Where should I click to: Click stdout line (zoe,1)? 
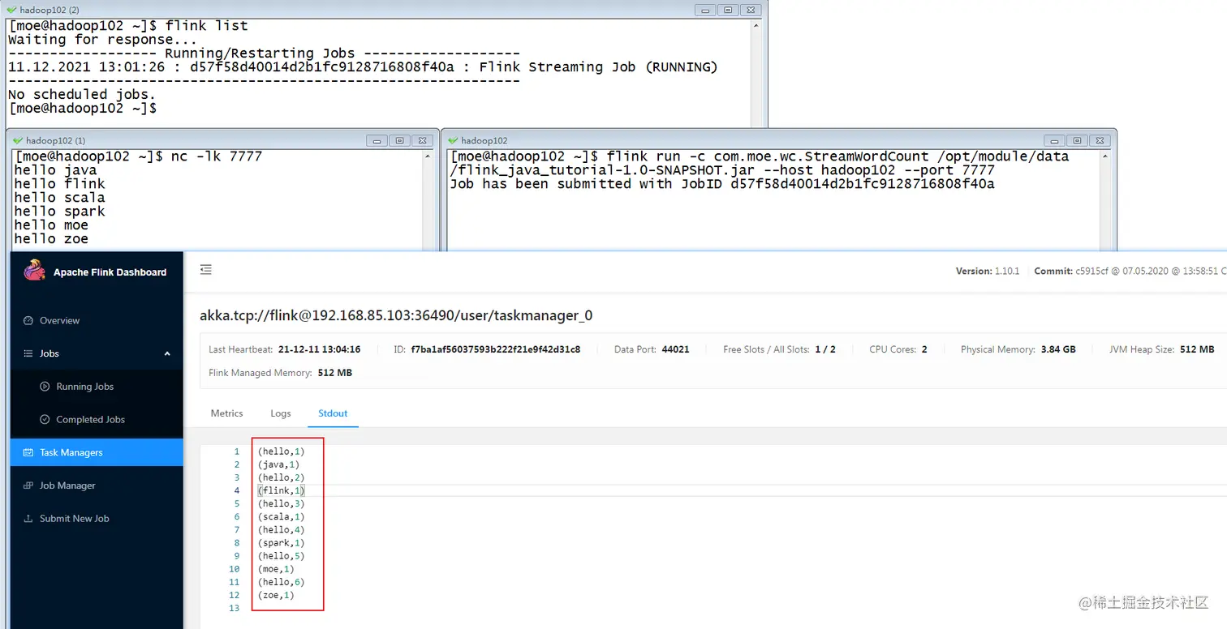coord(276,595)
